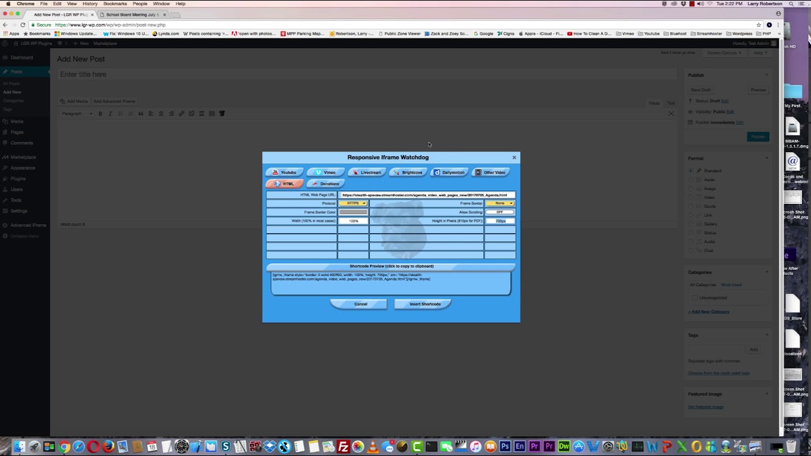Toggle the Allow Scrolling OFF switch
Screen dimensions: 811x456
pyautogui.click(x=500, y=212)
